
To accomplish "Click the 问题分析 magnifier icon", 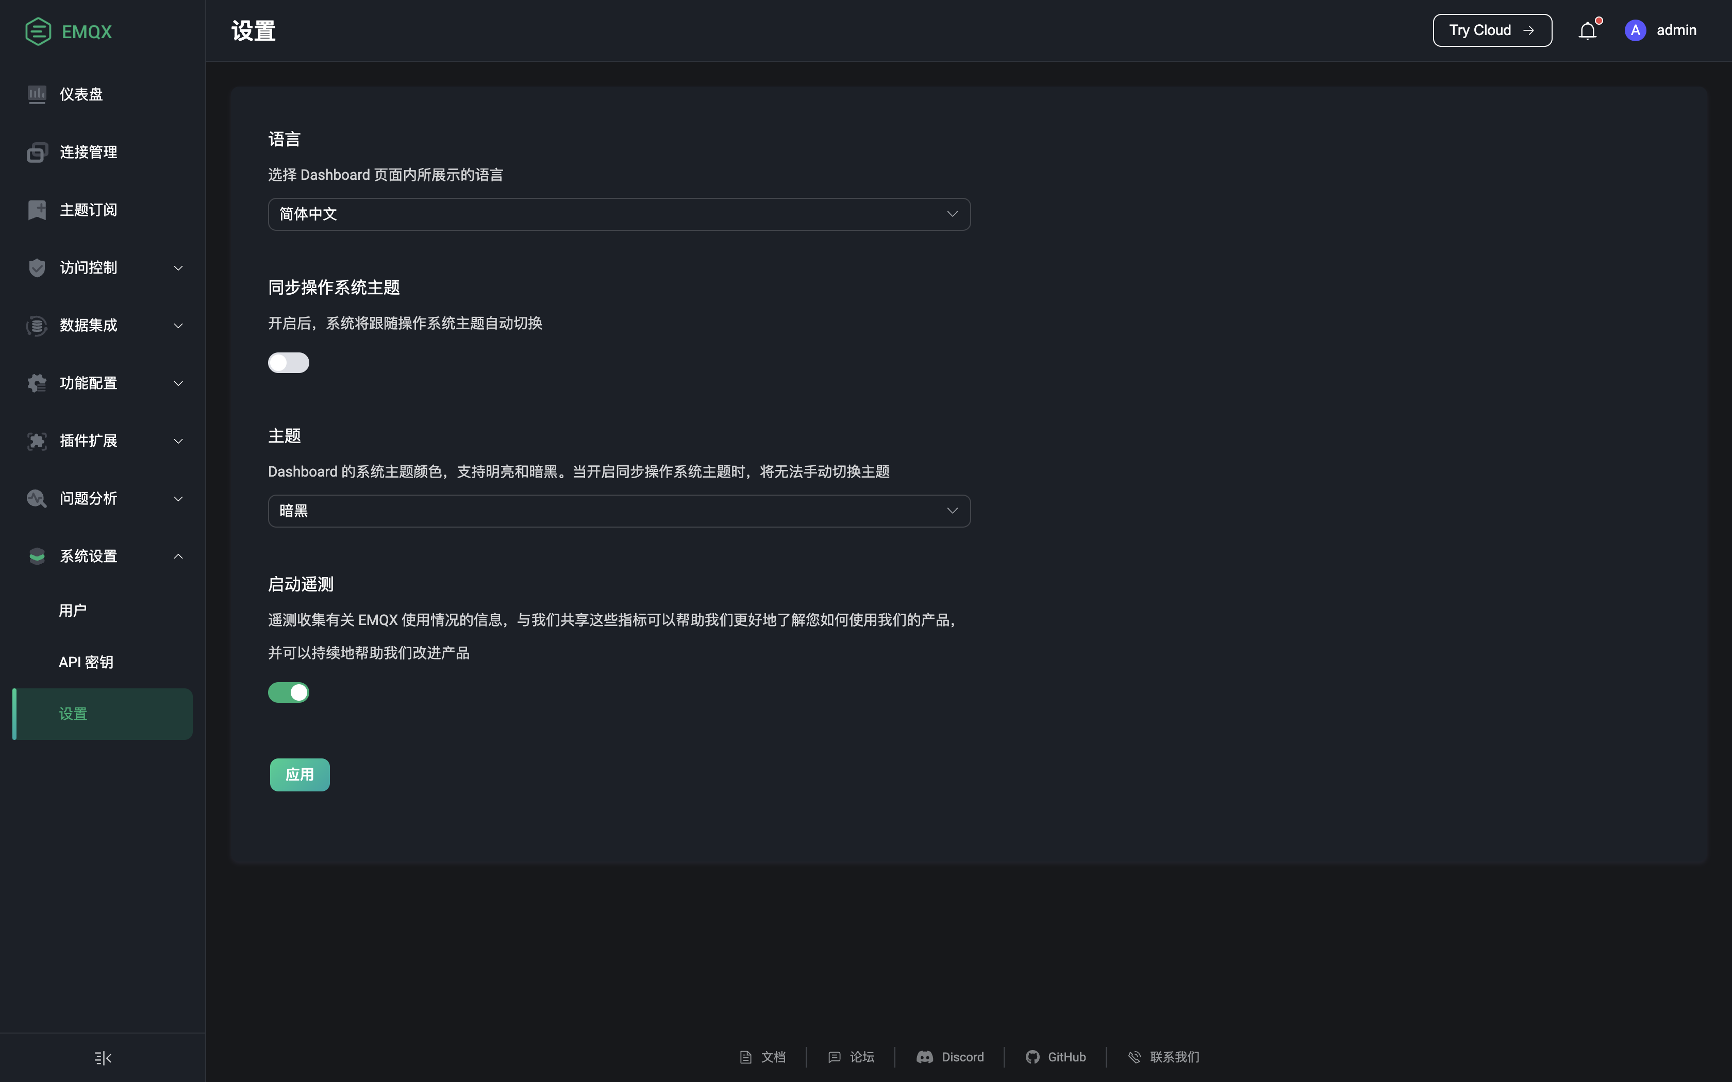I will (37, 499).
